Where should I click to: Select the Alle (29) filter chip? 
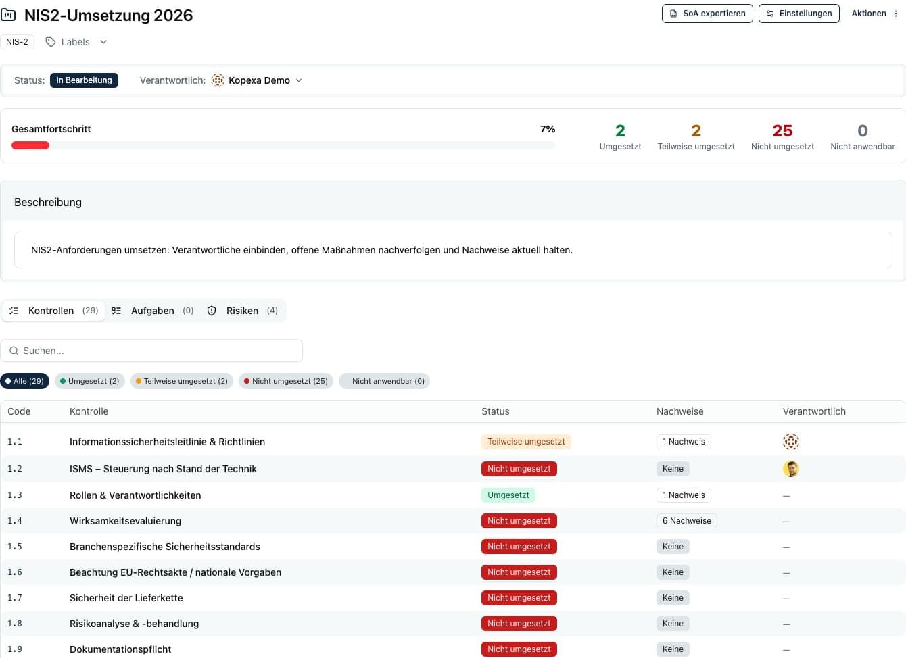[25, 381]
